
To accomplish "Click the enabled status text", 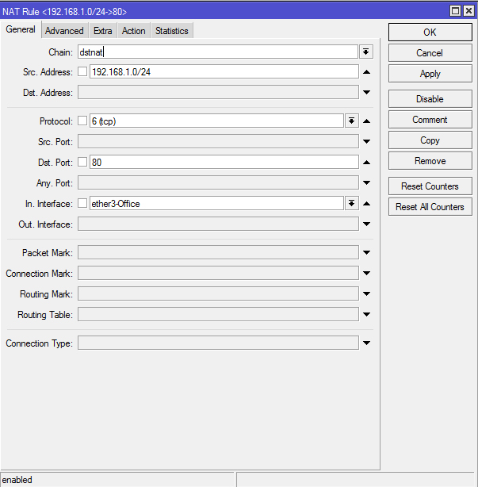I will [x=17, y=480].
